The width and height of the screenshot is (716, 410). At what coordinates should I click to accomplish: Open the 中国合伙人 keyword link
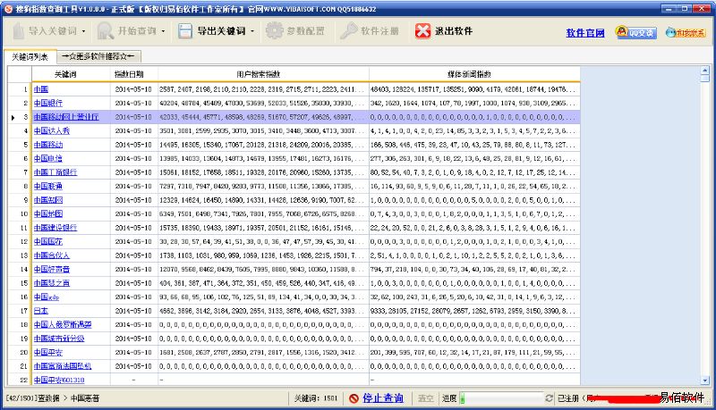click(52, 255)
